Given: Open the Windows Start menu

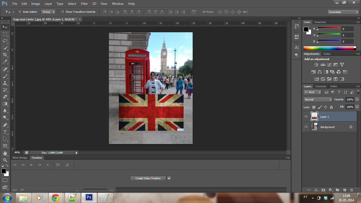Looking at the screenshot, I should click(7, 198).
